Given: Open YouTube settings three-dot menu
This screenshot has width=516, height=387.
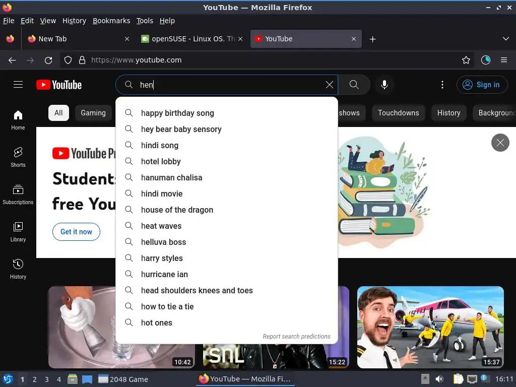Looking at the screenshot, I should coord(442,85).
